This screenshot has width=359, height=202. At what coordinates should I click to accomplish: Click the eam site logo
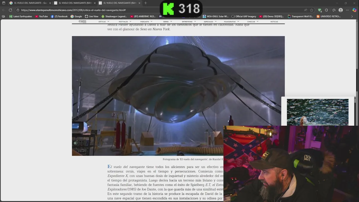coord(82,21)
